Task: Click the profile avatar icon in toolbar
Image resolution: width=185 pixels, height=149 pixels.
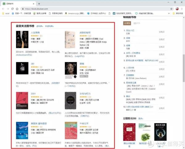Action: [177, 9]
